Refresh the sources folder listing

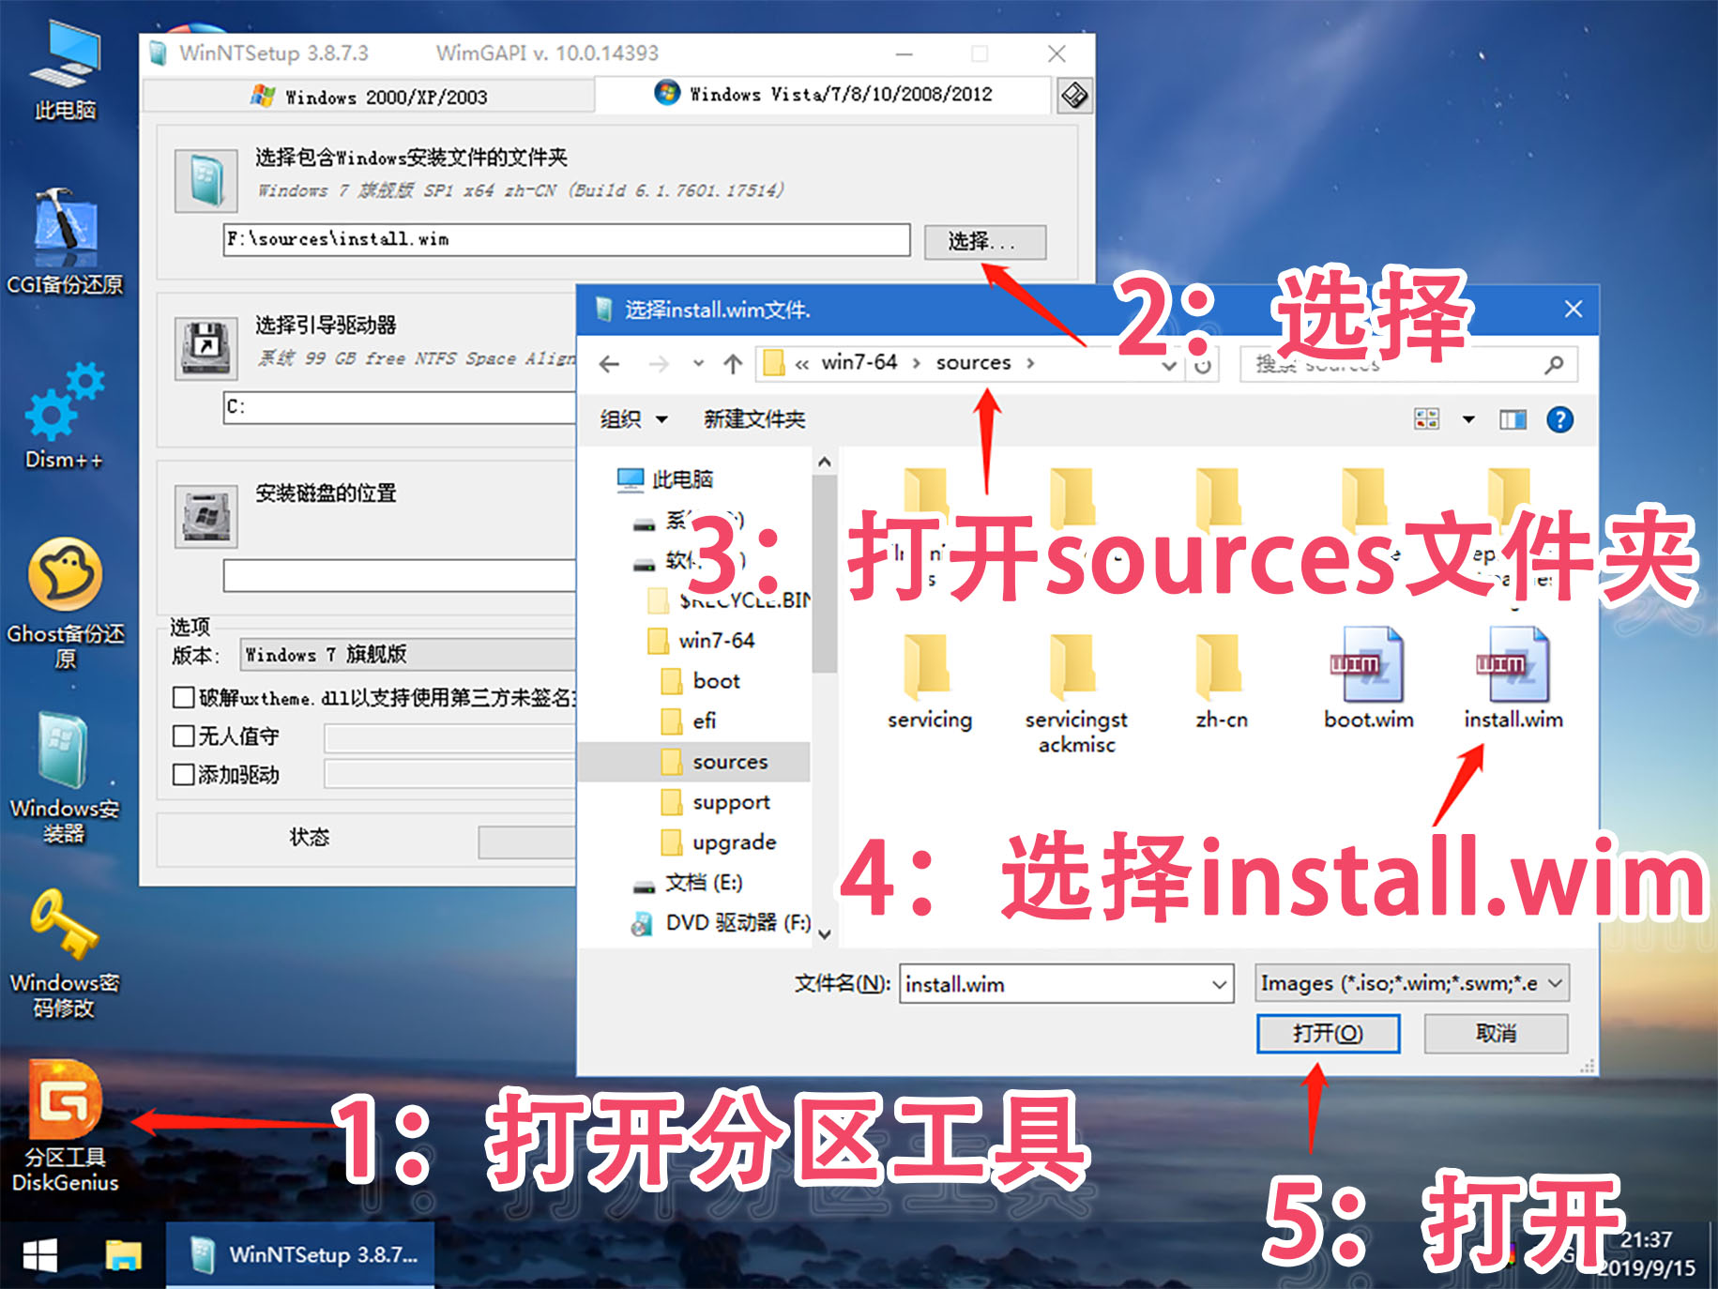(1203, 364)
